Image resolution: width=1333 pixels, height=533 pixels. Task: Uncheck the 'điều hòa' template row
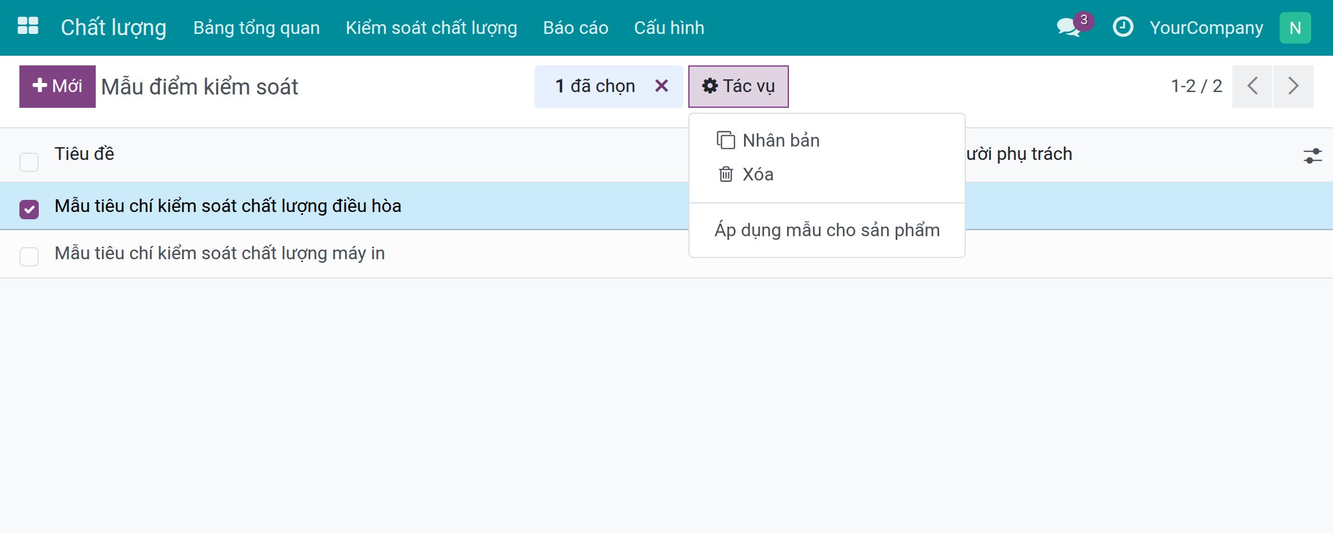tap(29, 209)
